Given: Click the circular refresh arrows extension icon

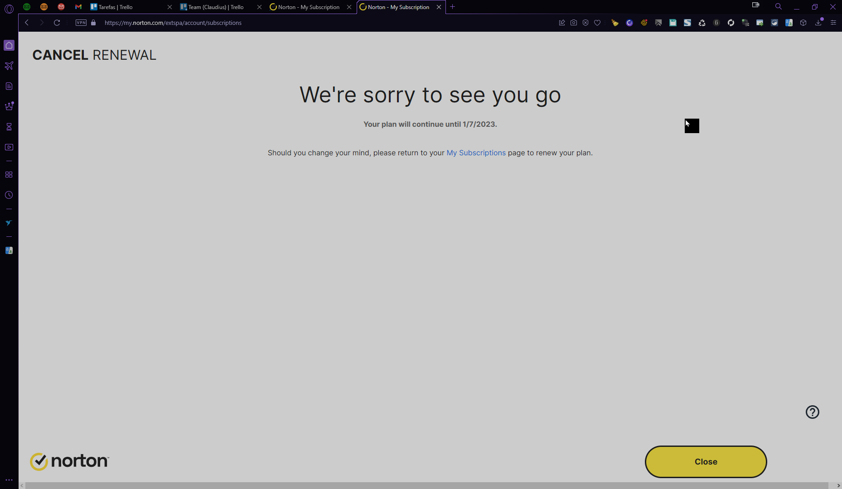Looking at the screenshot, I should pos(731,23).
